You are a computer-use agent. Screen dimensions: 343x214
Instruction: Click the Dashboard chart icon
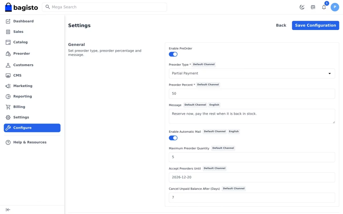point(8,21)
